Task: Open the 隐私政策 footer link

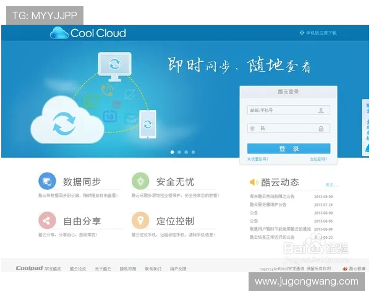Action: pos(128,269)
